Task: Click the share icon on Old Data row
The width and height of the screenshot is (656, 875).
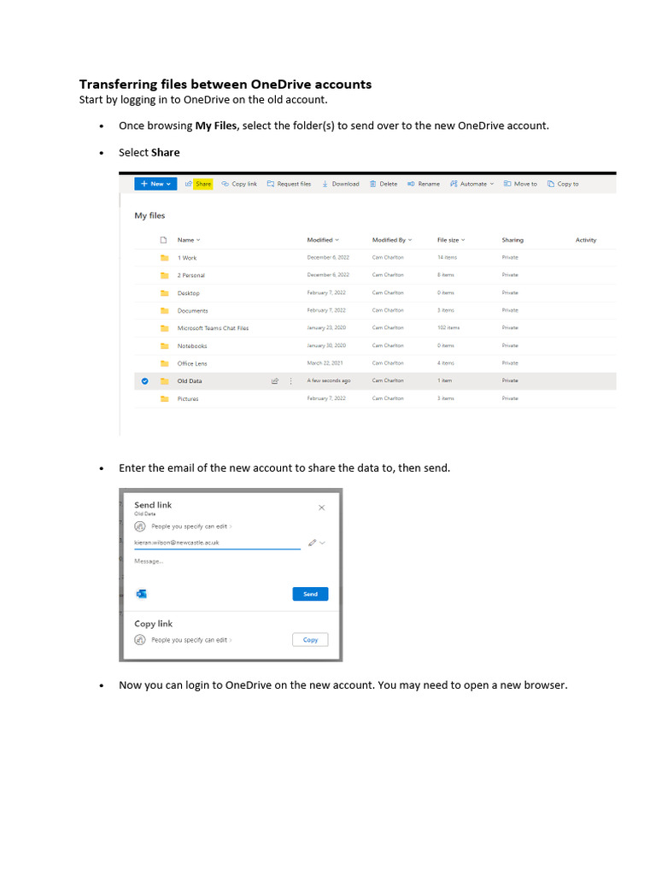Action: (274, 381)
